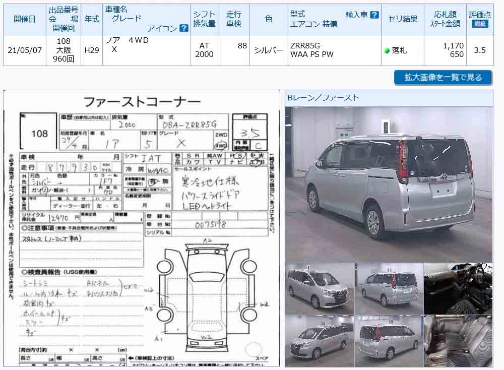Click the 開催日 column header

tap(25, 19)
